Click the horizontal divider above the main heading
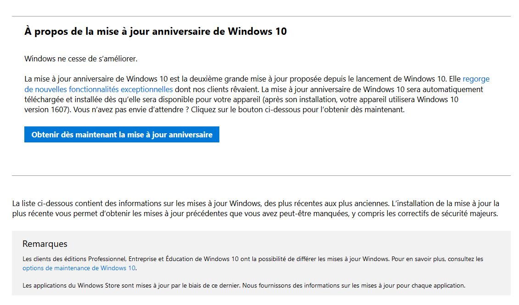Viewport: 519px width, 305px height. pos(261,16)
